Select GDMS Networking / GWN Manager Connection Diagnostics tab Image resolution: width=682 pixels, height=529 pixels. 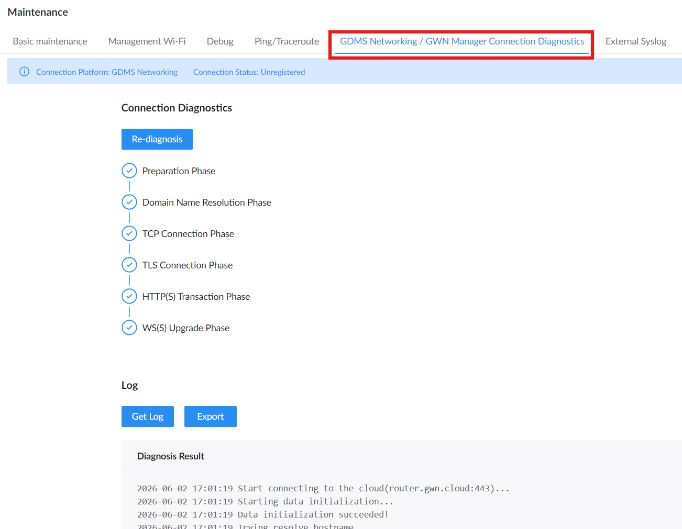pyautogui.click(x=462, y=41)
